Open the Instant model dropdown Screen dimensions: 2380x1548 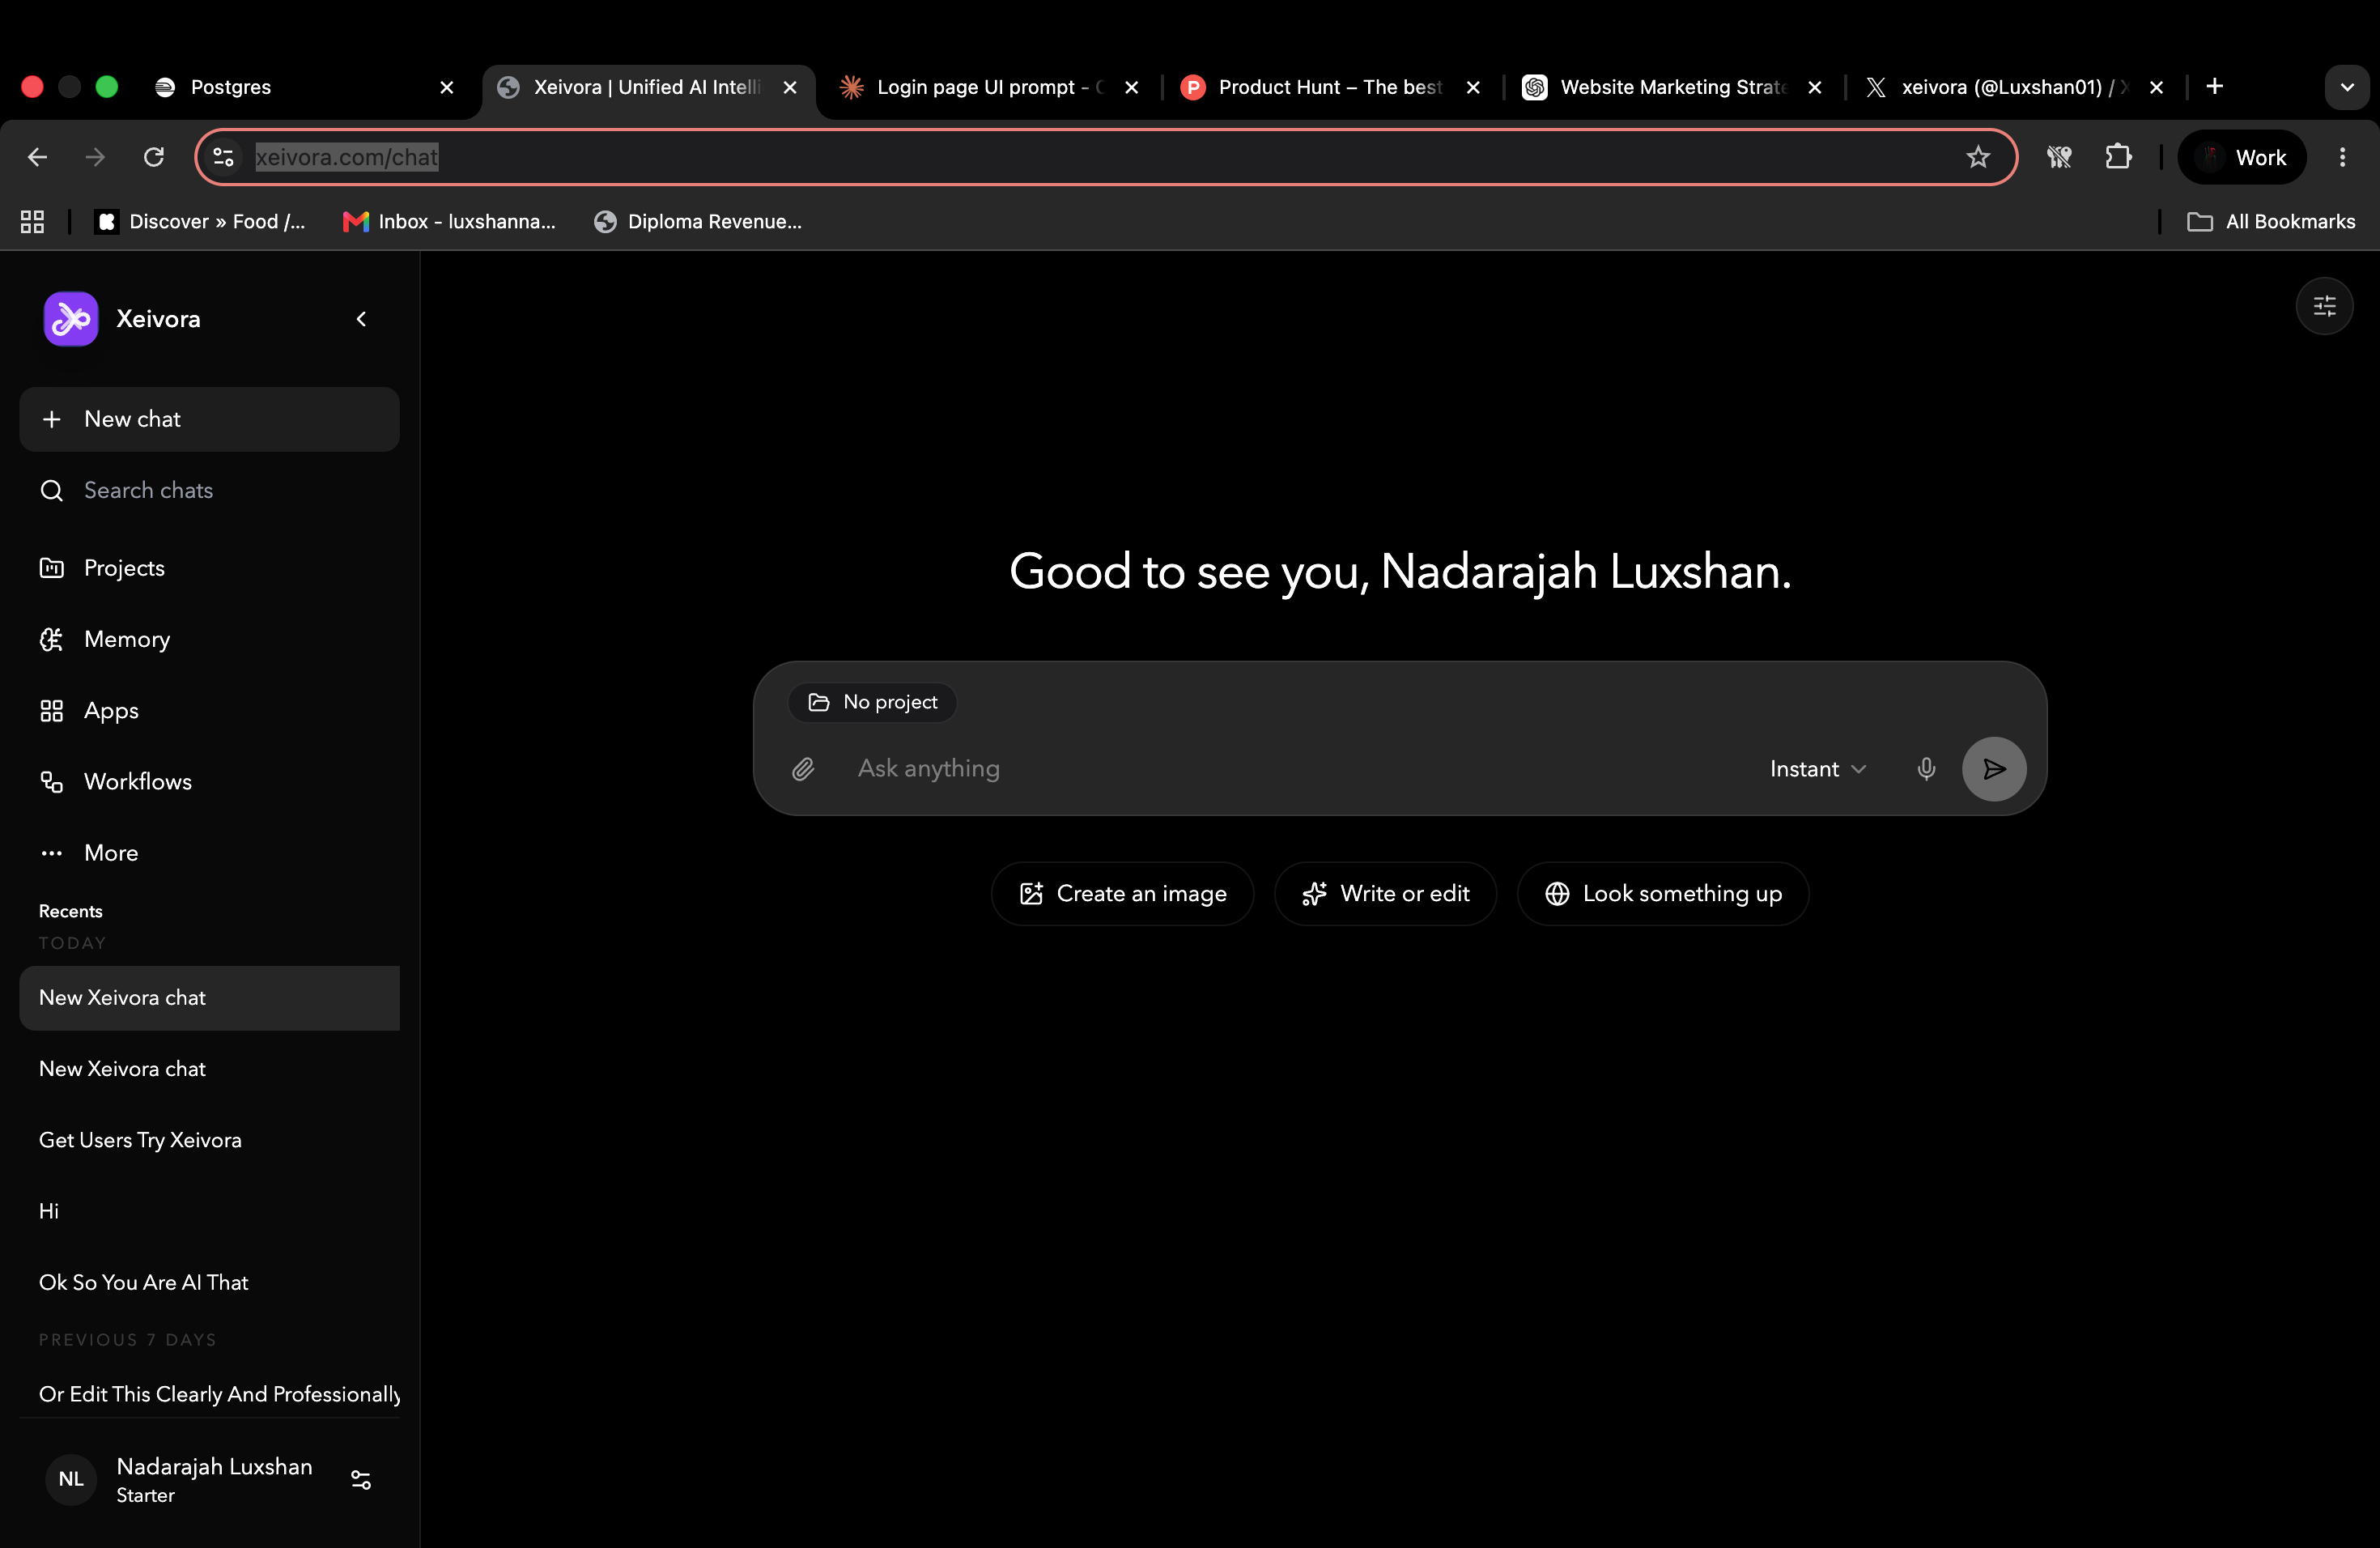1817,769
